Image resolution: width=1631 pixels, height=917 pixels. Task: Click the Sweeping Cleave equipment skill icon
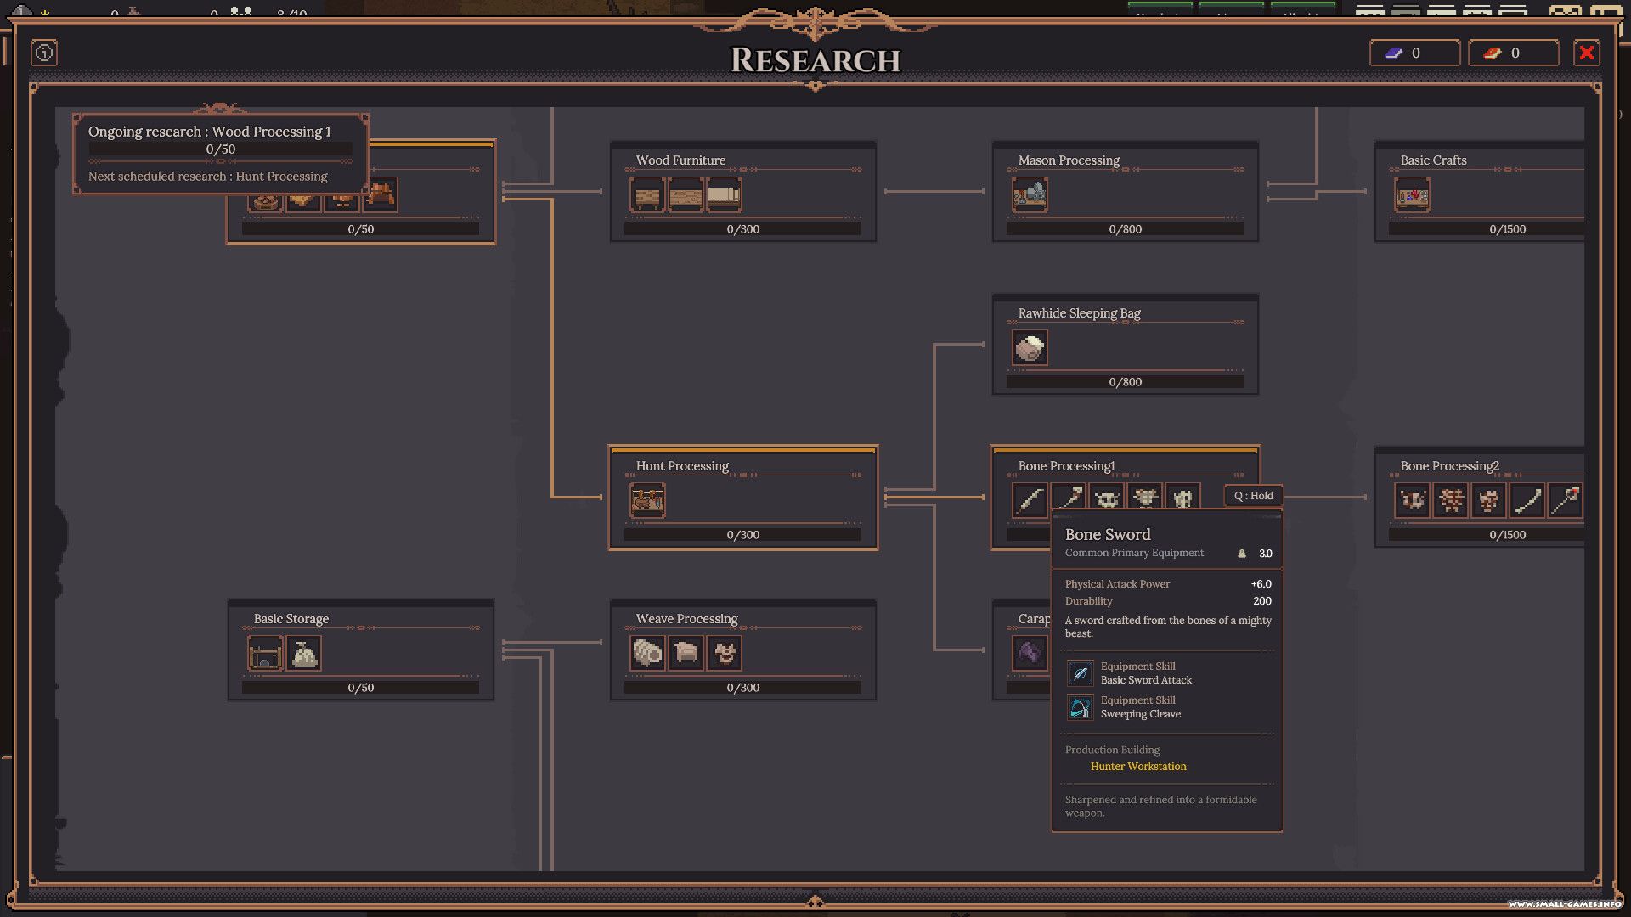pos(1080,707)
